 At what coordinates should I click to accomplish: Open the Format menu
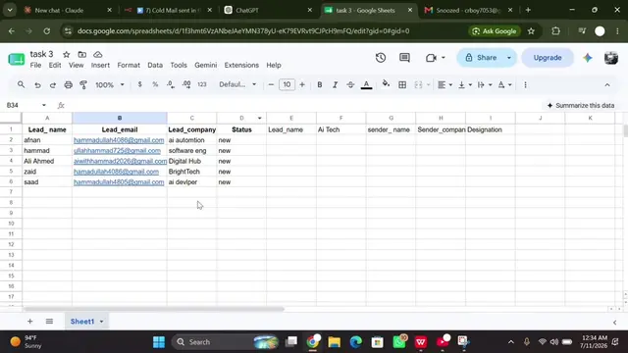click(129, 65)
